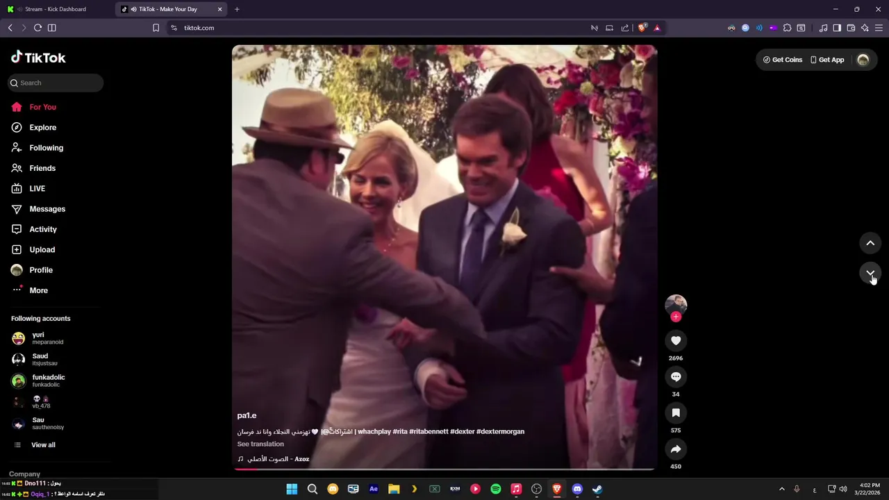Expand View all following accounts
889x500 pixels.
35,445
